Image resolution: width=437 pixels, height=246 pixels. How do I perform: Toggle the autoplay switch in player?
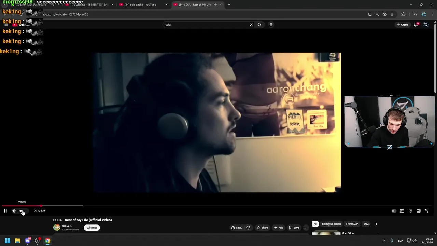click(x=394, y=211)
